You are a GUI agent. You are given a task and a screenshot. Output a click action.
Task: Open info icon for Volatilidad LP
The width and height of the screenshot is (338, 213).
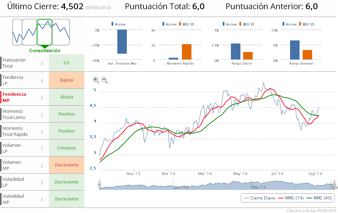42,182
